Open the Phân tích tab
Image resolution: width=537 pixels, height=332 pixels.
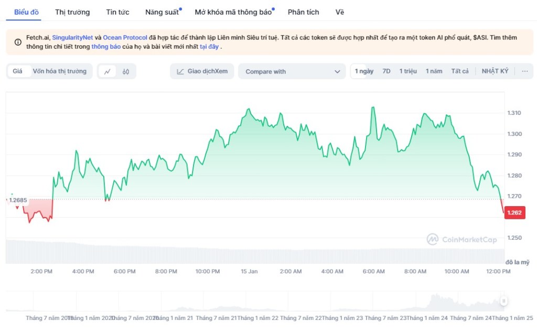[x=303, y=12]
